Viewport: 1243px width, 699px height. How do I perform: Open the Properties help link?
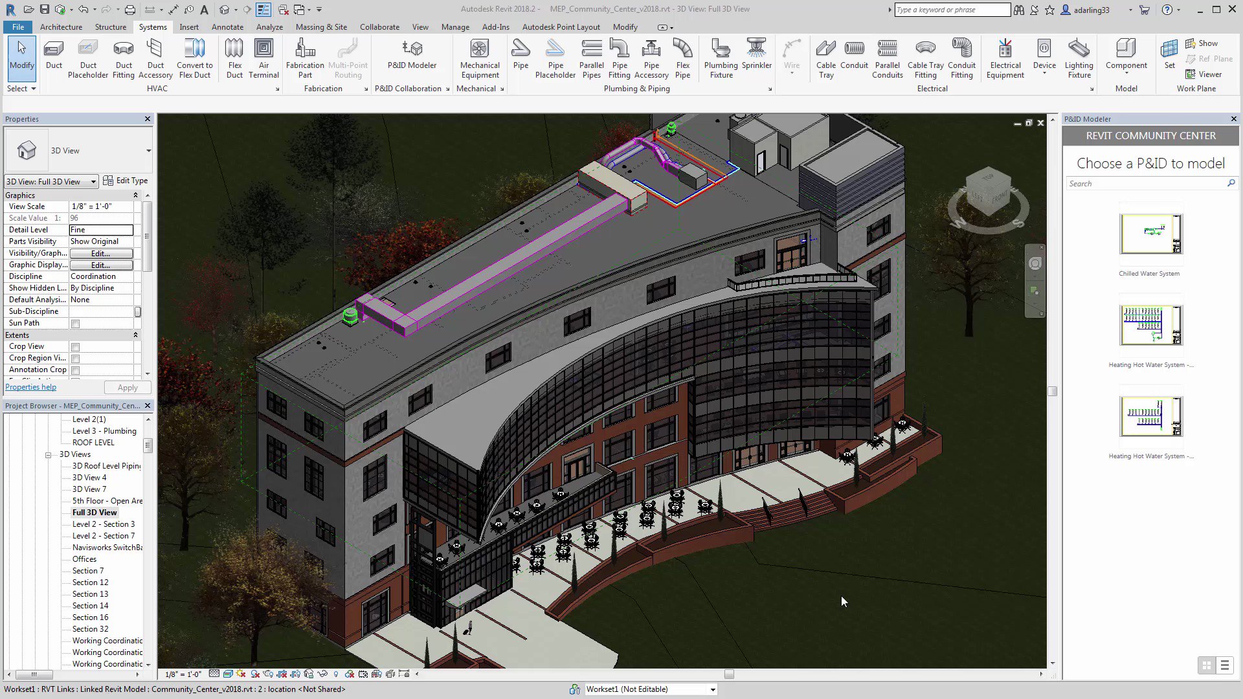click(30, 386)
